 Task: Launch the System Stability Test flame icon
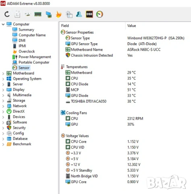tap(59, 14)
